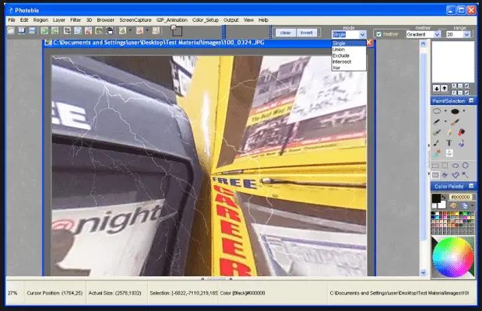Click the vertical scrollbar down arrow
The width and height of the screenshot is (482, 311).
[424, 272]
